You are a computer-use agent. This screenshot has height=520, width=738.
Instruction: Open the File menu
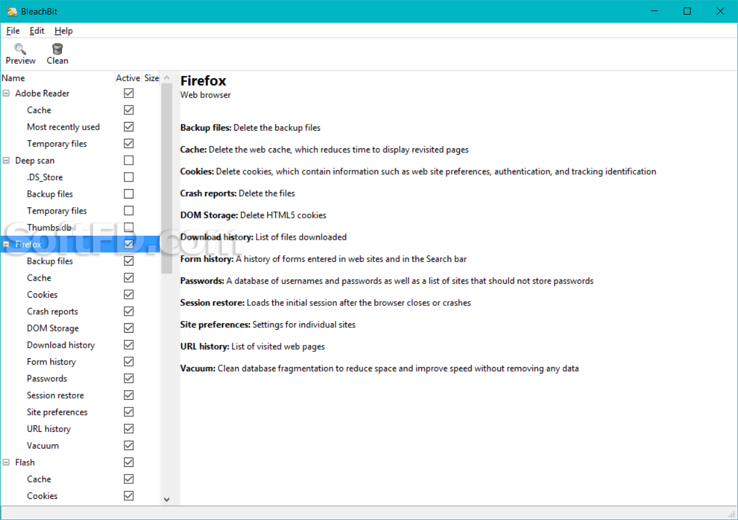(x=13, y=31)
